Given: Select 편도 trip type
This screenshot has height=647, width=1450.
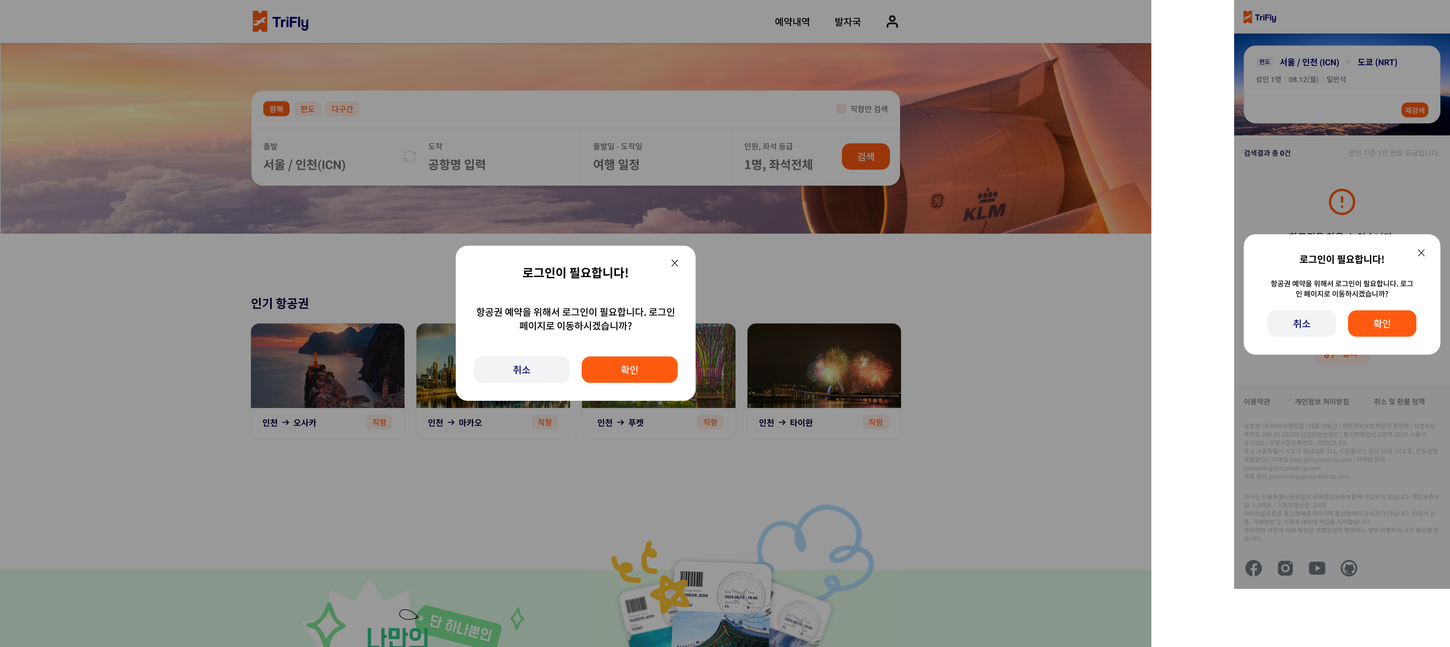Looking at the screenshot, I should click(307, 109).
